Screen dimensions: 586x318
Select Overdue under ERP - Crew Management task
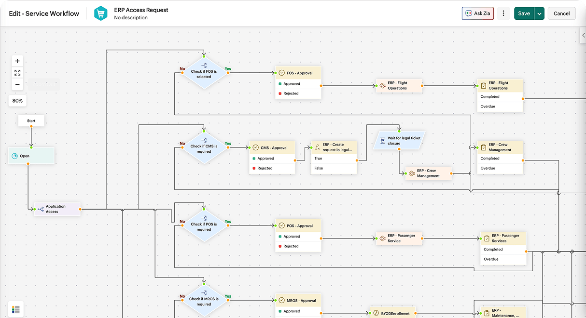[x=500, y=168]
